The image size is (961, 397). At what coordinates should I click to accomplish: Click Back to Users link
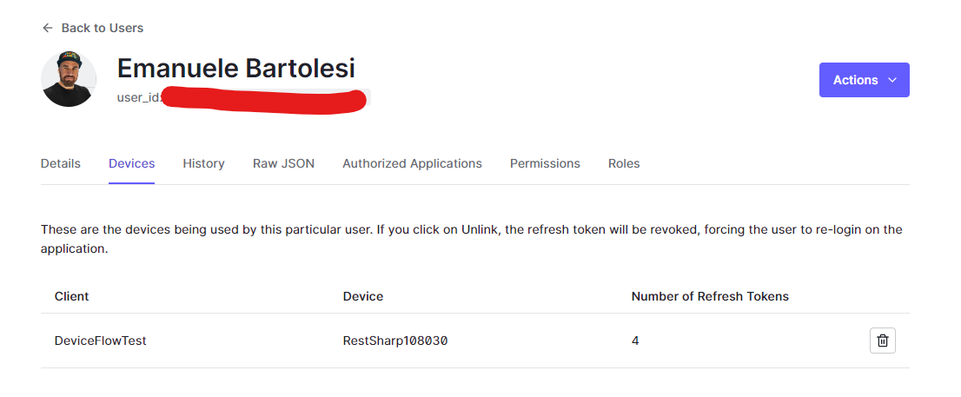[102, 28]
